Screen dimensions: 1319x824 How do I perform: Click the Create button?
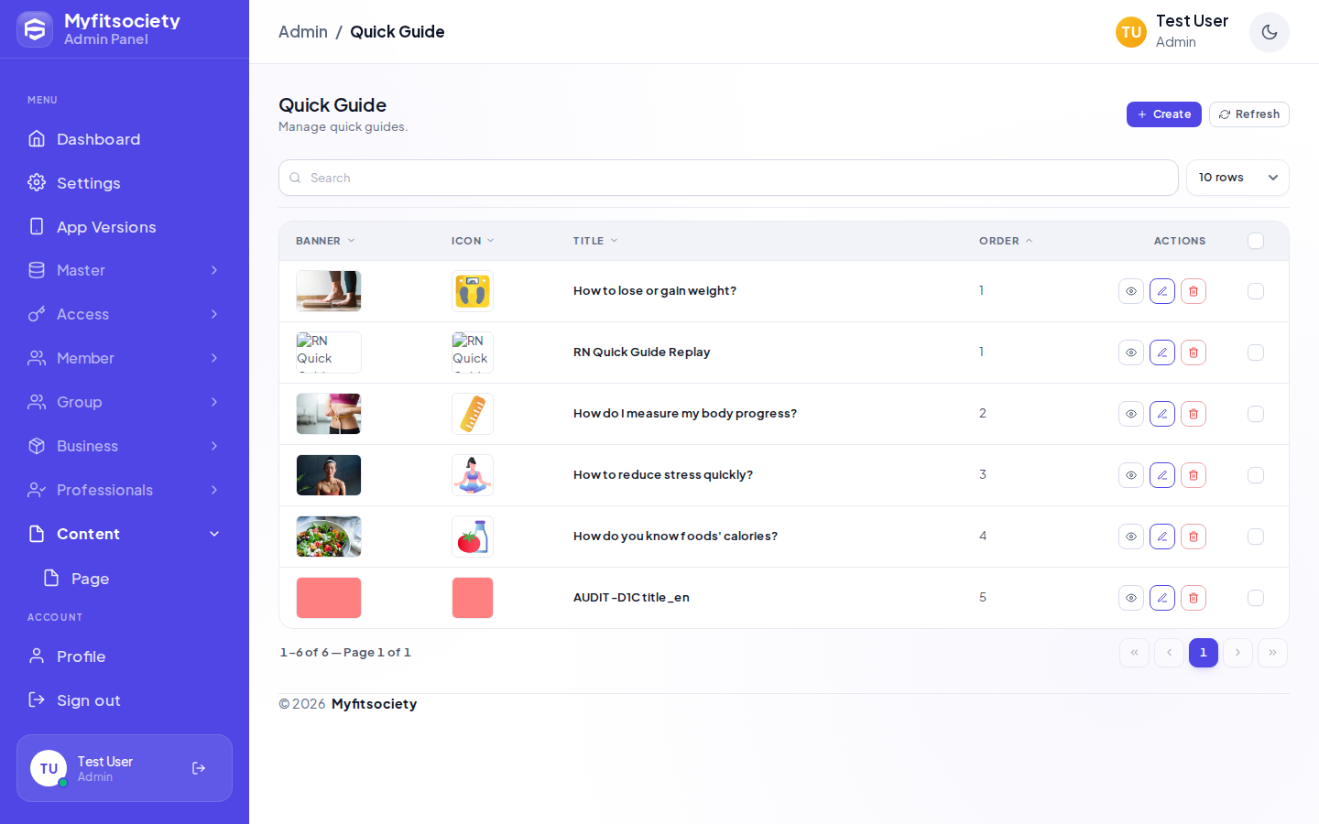pos(1164,114)
